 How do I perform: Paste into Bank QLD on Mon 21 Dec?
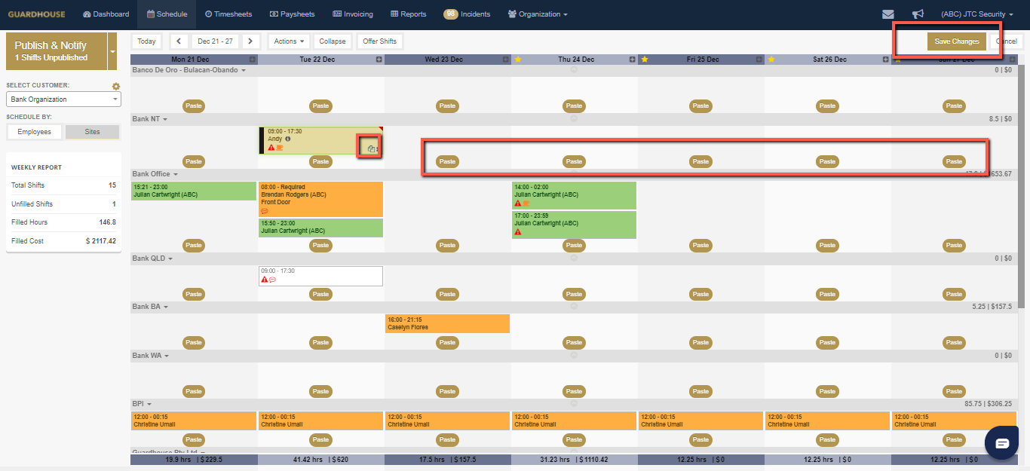(195, 294)
